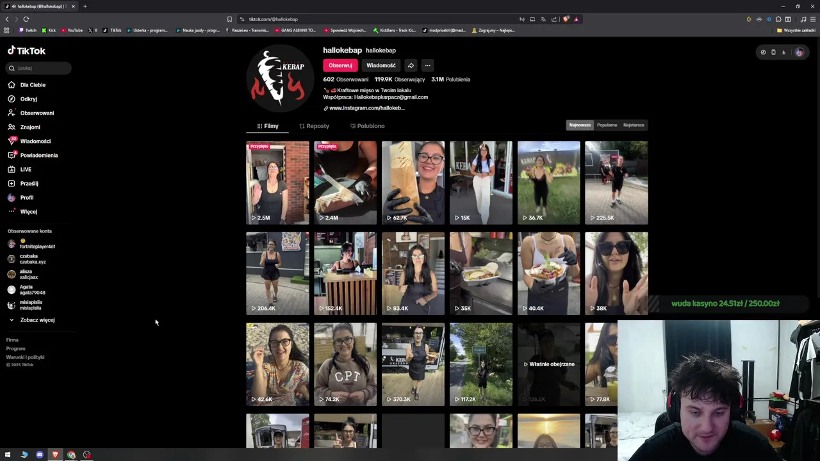Click the TikTok logo in the sidebar
Viewport: 820px width, 461px height.
tap(26, 51)
